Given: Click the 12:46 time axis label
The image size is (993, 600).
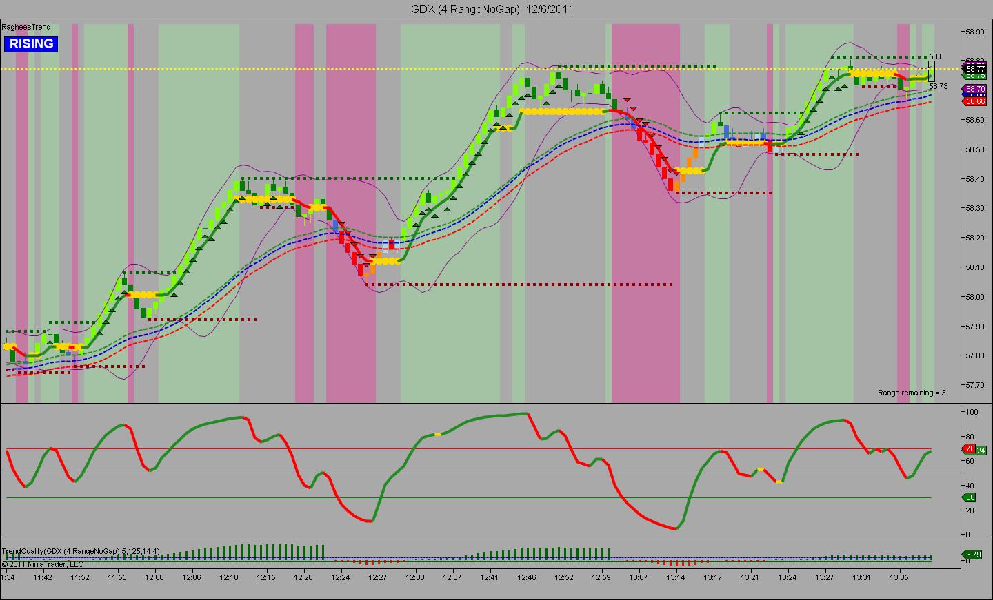Looking at the screenshot, I should tap(527, 577).
